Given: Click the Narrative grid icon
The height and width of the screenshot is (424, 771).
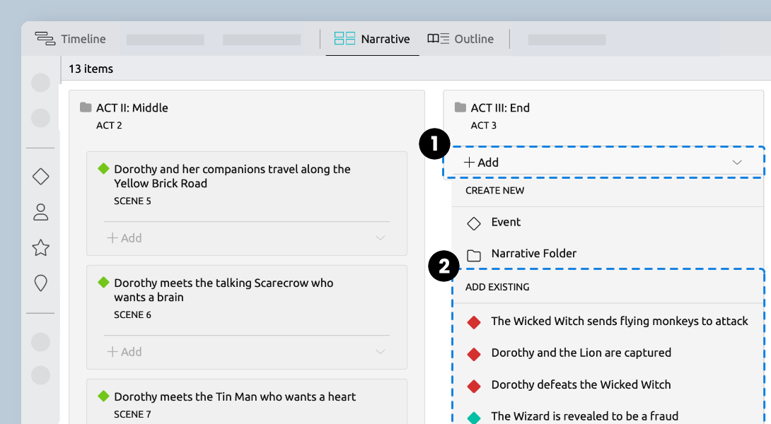Looking at the screenshot, I should pyautogui.click(x=344, y=38).
